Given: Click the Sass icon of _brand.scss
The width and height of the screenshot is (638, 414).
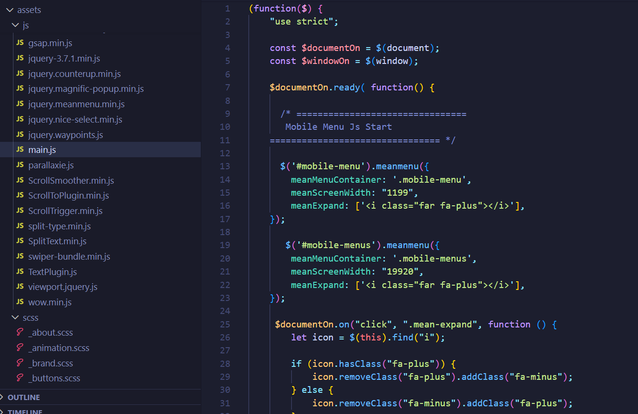Looking at the screenshot, I should point(20,363).
